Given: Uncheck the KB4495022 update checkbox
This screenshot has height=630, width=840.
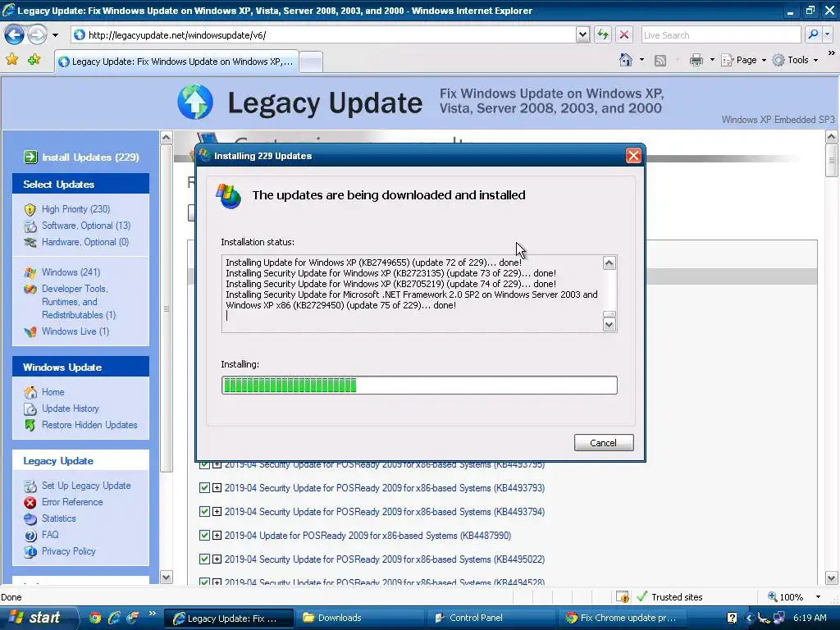Looking at the screenshot, I should click(x=204, y=559).
